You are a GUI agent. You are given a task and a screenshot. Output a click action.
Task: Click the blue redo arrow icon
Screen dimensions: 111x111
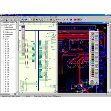(26, 20)
